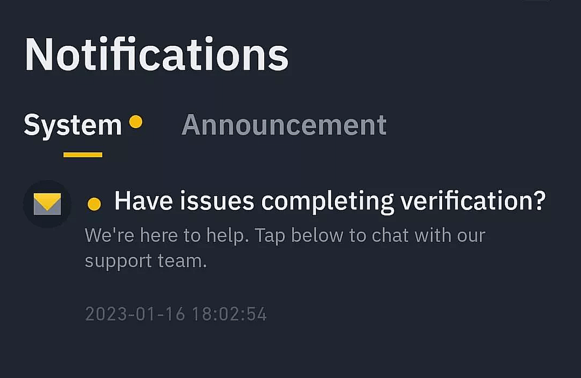Click the yellow underline below System
Viewport: 581px width, 378px height.
(83, 155)
